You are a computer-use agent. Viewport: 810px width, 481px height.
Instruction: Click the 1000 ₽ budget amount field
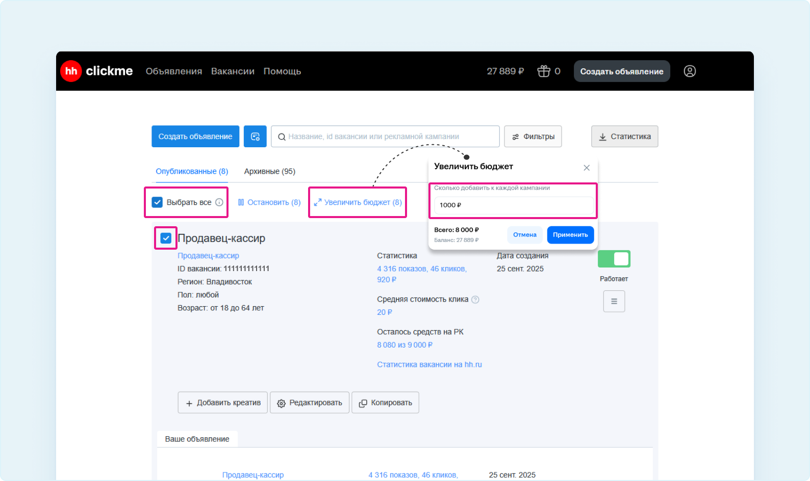click(513, 205)
